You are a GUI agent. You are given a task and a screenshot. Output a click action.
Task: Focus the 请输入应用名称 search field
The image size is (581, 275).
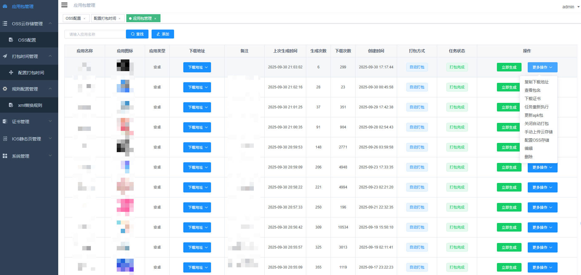coord(95,34)
